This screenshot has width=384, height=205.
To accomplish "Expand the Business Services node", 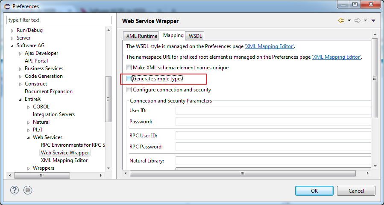I will click(21, 69).
